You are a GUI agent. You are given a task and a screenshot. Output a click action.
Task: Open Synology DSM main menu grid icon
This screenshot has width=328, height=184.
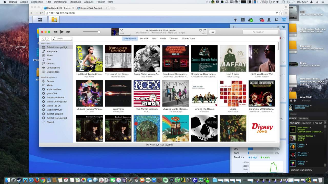pos(40,20)
